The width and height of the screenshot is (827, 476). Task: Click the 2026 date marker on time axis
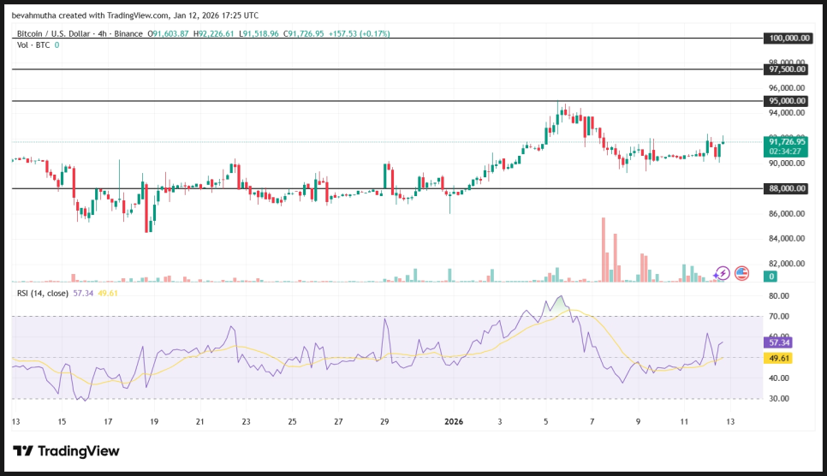tap(455, 421)
